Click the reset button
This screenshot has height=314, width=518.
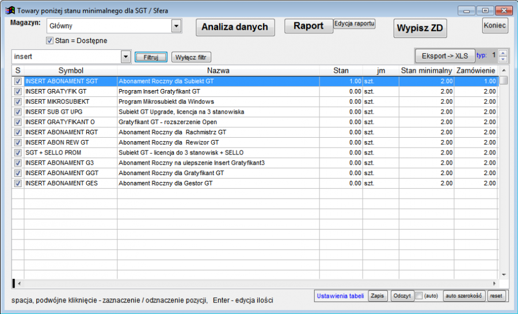point(496,296)
